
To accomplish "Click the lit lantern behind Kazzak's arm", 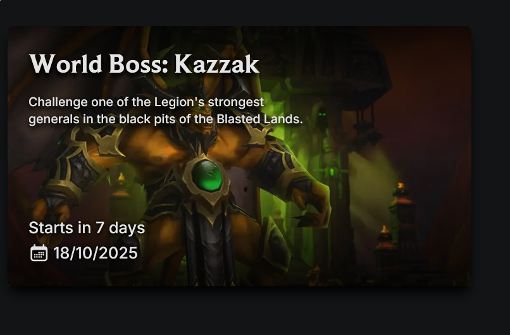I will click(121, 185).
